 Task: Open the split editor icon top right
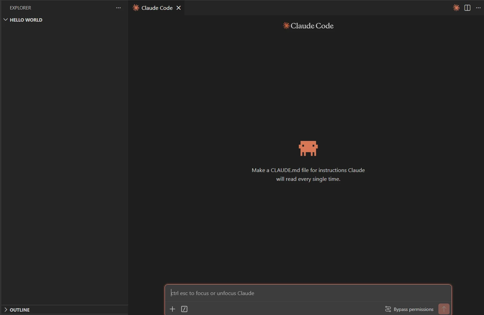click(x=468, y=8)
